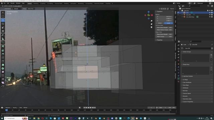
Task: Select the Shrink/Fatten tool
Action: pos(3,79)
